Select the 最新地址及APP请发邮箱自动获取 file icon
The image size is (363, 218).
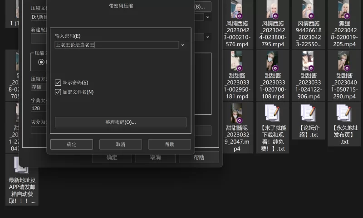[x=21, y=165]
